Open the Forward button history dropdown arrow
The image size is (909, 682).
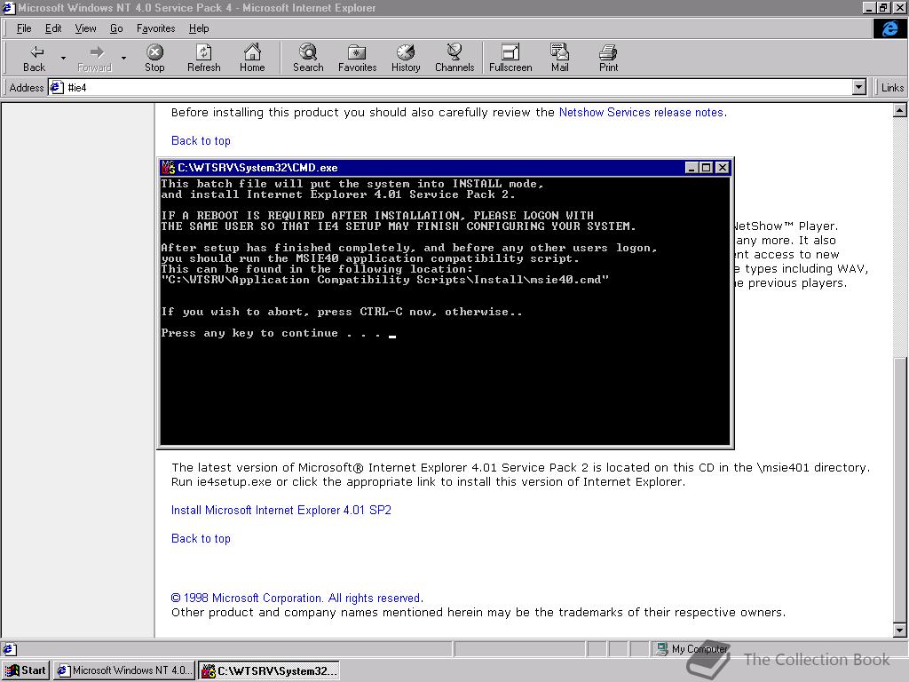[x=123, y=58]
